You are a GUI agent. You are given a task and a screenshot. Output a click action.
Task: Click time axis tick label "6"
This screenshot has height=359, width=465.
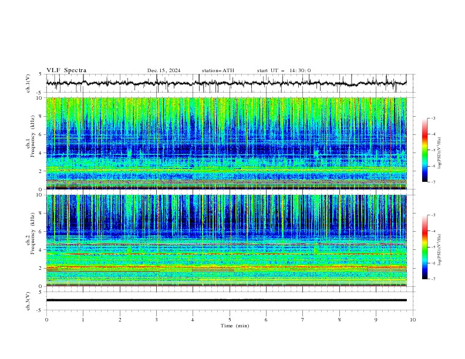[x=266, y=320]
